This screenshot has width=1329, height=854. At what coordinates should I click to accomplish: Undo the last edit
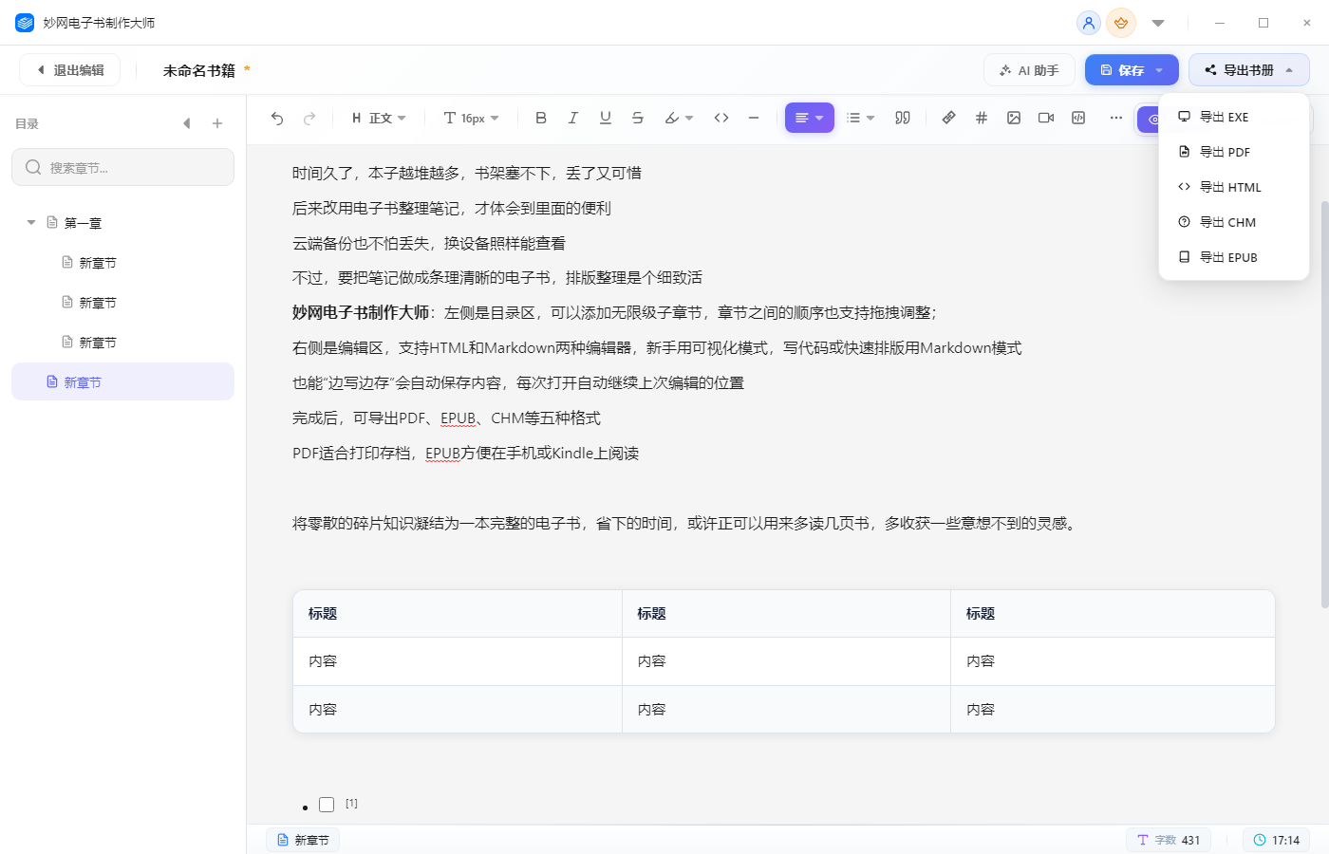(277, 119)
